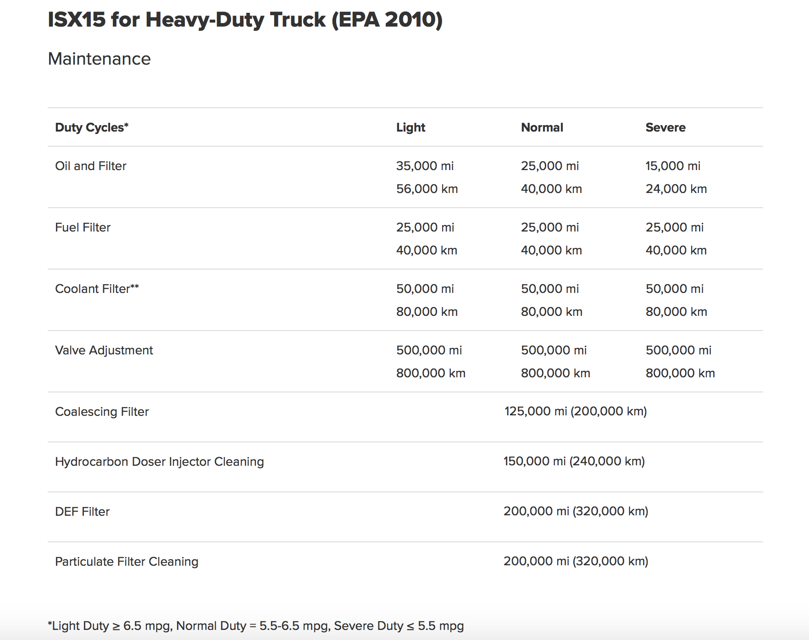Click the Maintenance subheading
Image resolution: width=809 pixels, height=640 pixels.
pyautogui.click(x=99, y=59)
